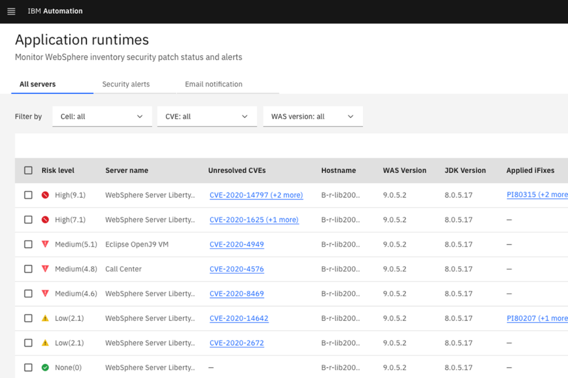Image resolution: width=568 pixels, height=378 pixels.
Task: Check the select-all checkbox in the table header
Action: pyautogui.click(x=28, y=170)
